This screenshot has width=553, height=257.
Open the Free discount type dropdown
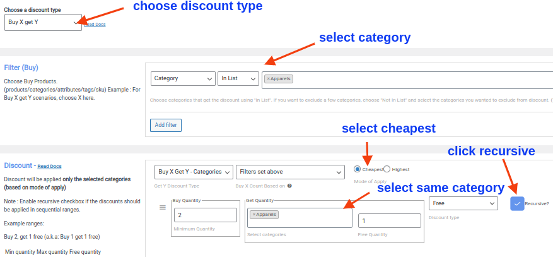463,203
